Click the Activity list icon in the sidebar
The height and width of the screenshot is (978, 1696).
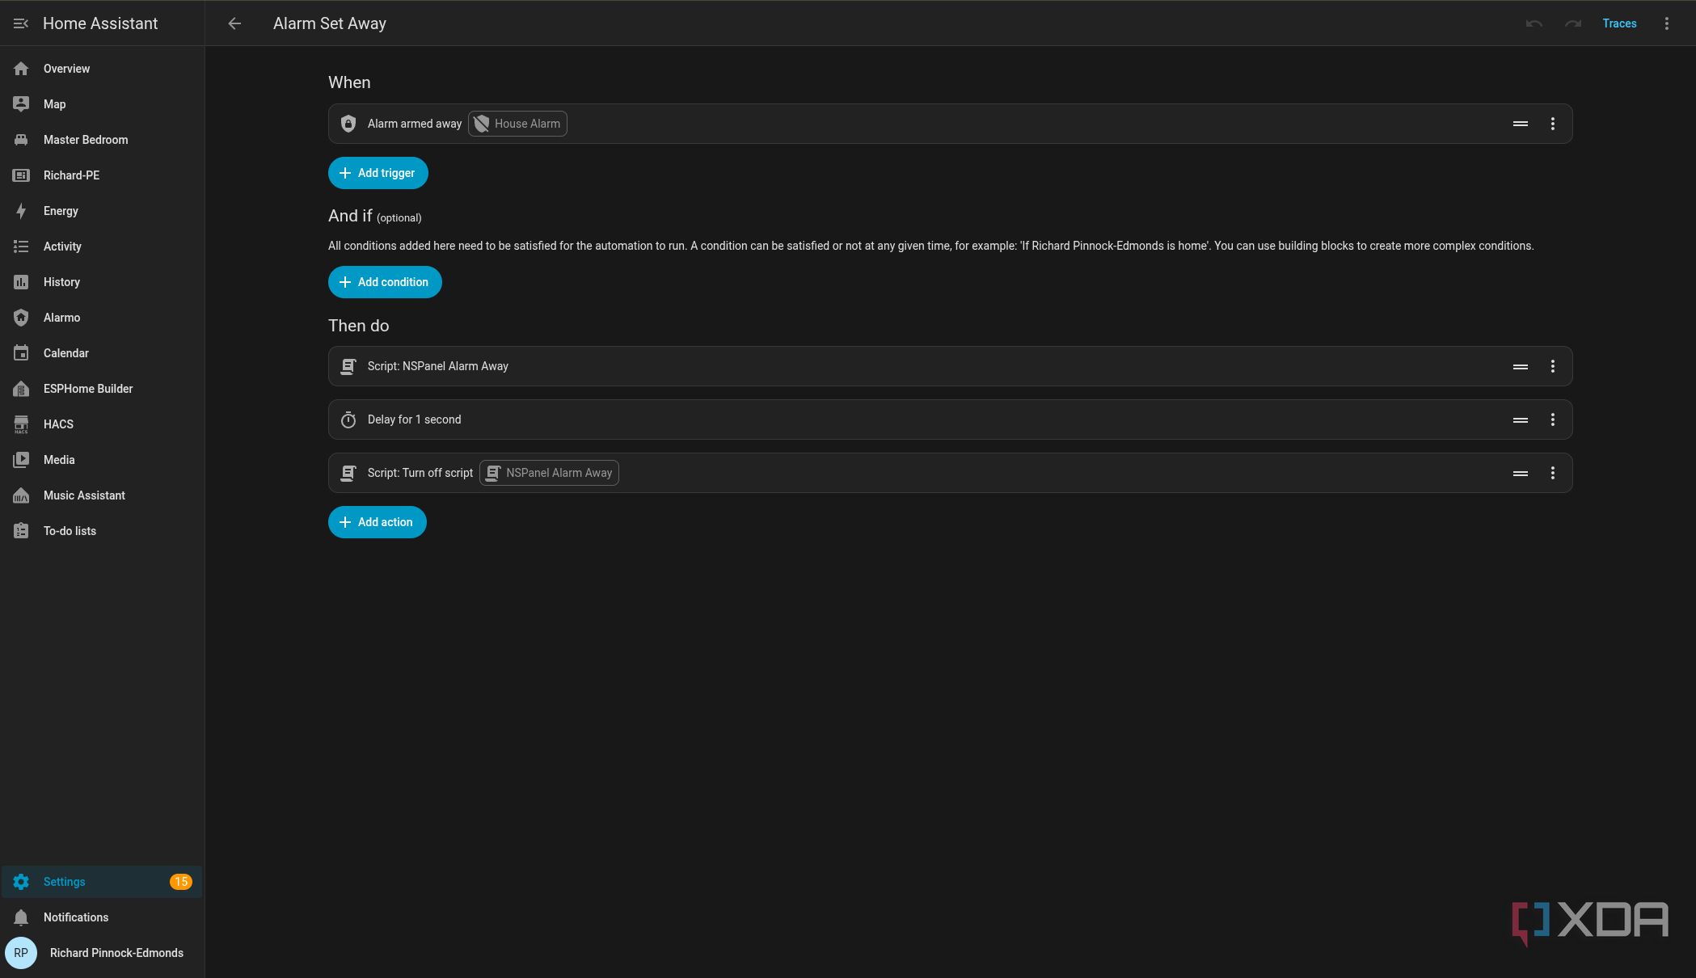(x=21, y=247)
